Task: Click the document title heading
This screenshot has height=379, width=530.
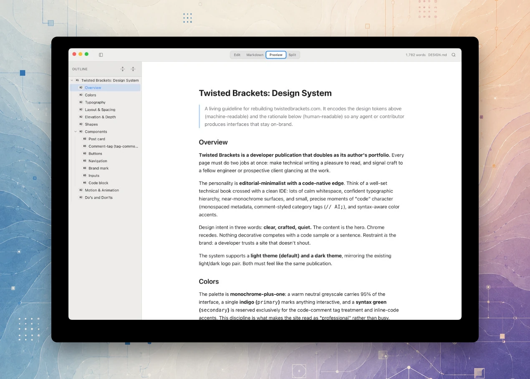Action: 265,93
